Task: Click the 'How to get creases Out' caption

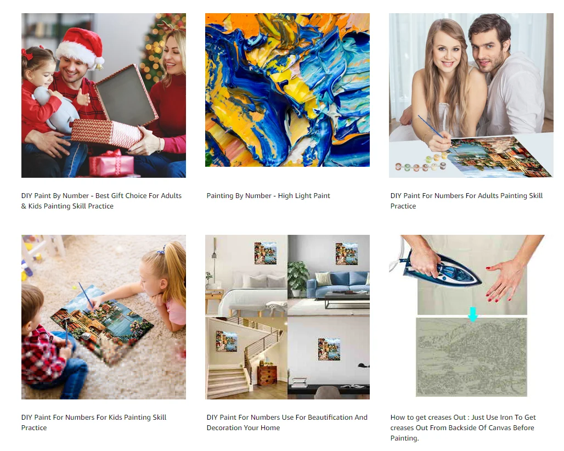Action: click(x=463, y=427)
